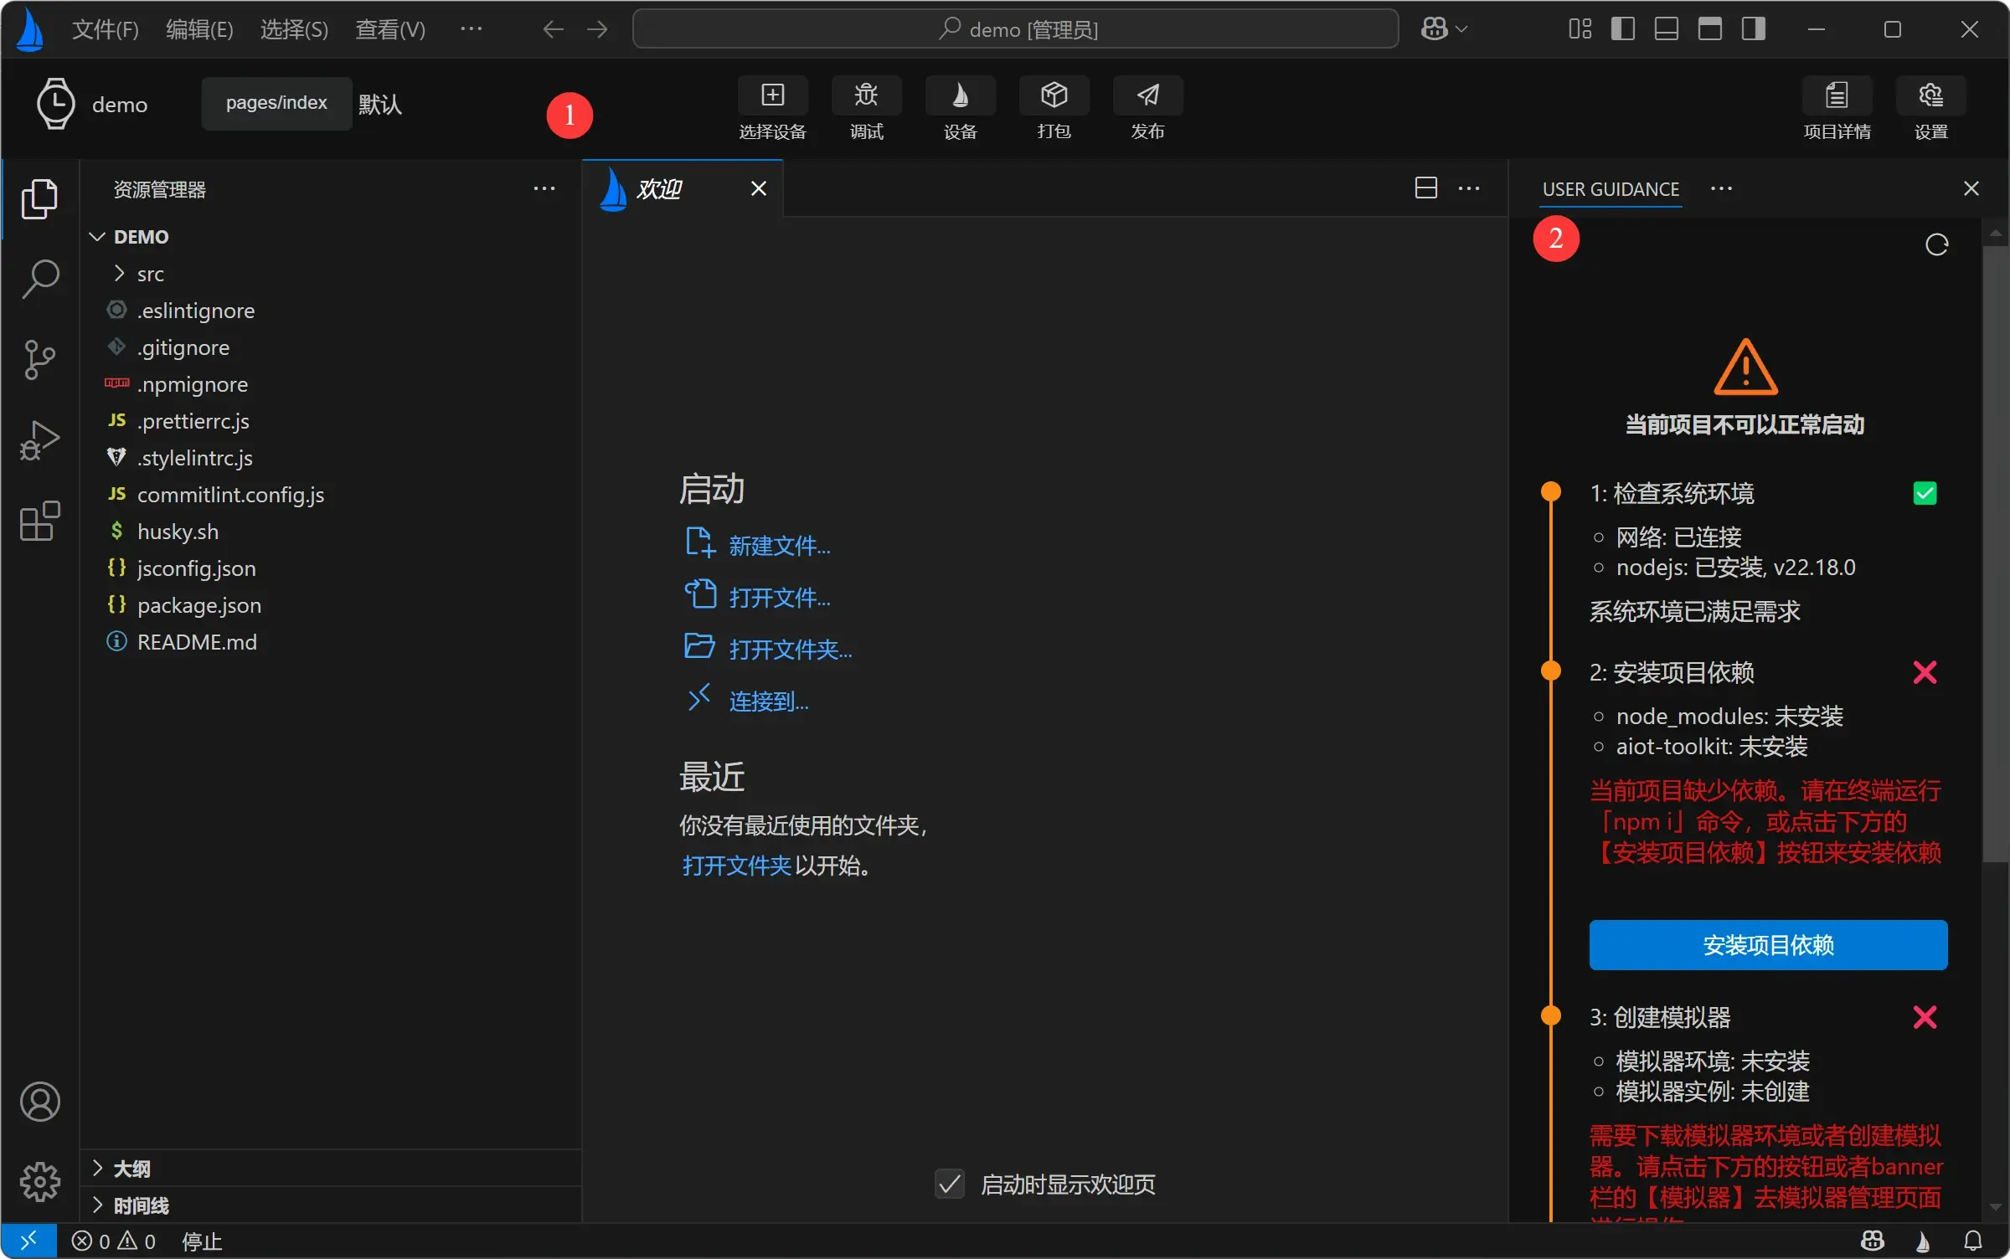
Task: Open the Manage gear icon
Action: [39, 1182]
